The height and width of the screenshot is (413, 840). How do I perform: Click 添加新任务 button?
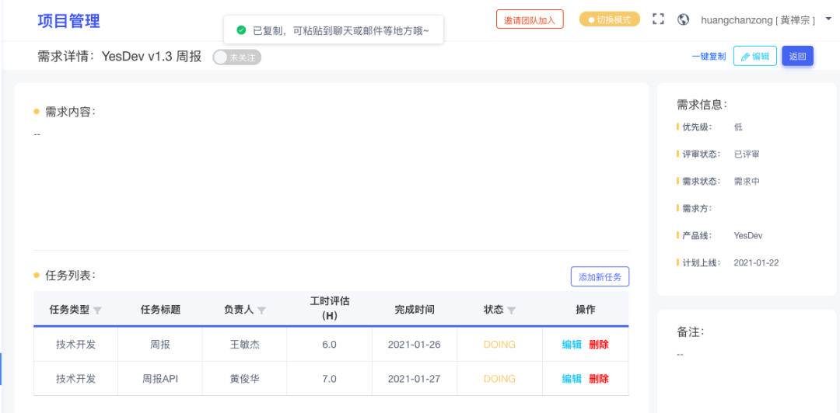coord(600,276)
